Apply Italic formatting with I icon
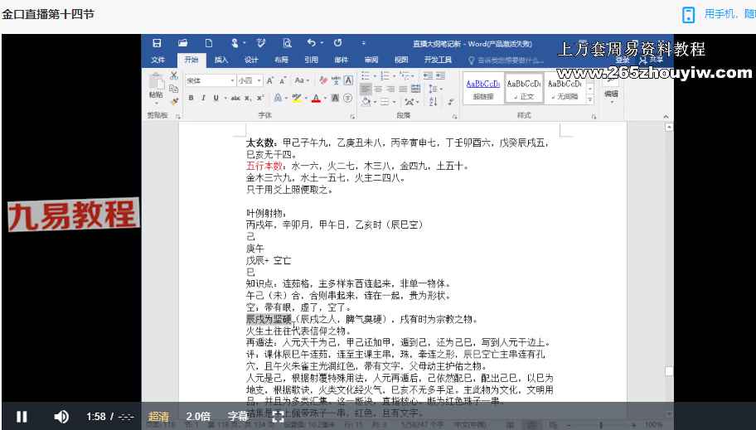Image resolution: width=756 pixels, height=430 pixels. click(x=203, y=98)
